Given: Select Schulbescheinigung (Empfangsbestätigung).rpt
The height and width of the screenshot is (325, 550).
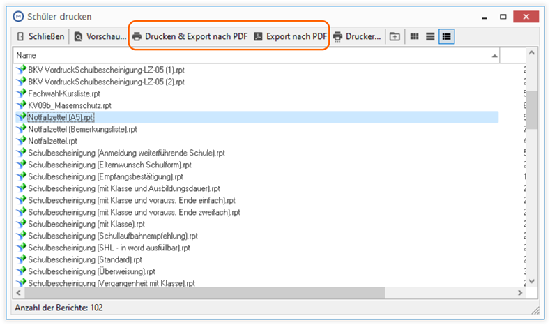Looking at the screenshot, I should pyautogui.click(x=105, y=176).
